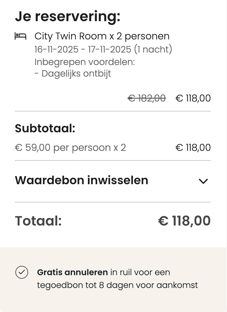Click the bed icon beside the room name
Image resolution: width=227 pixels, height=312 pixels.
coord(20,36)
